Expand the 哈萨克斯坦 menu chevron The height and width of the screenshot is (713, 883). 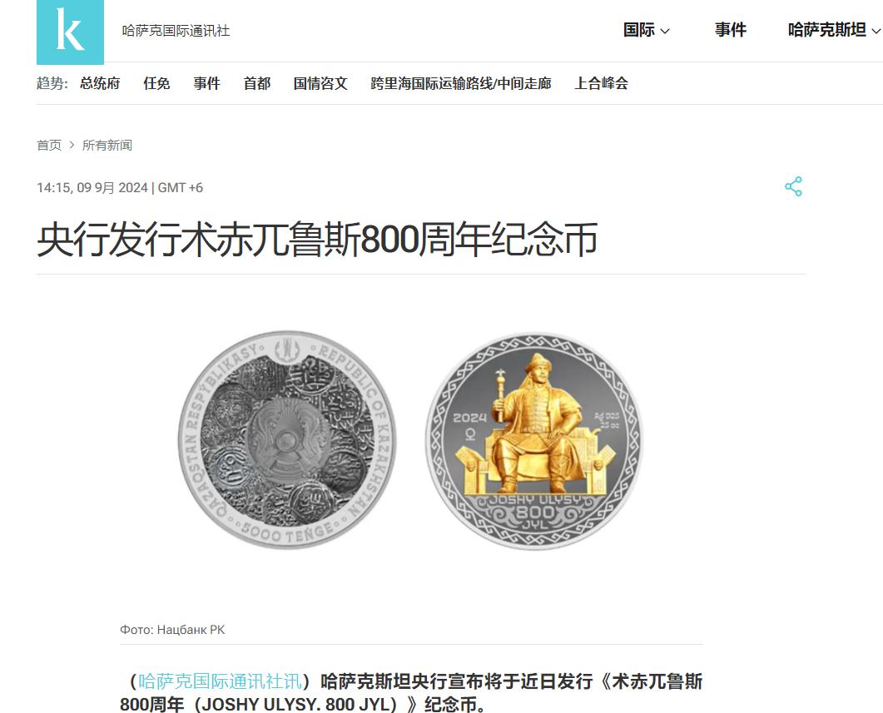click(876, 31)
